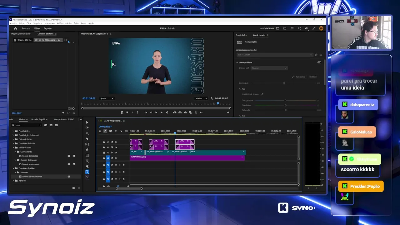400x225 pixels.
Task: Click the Temperatura slider
Action: (285, 100)
